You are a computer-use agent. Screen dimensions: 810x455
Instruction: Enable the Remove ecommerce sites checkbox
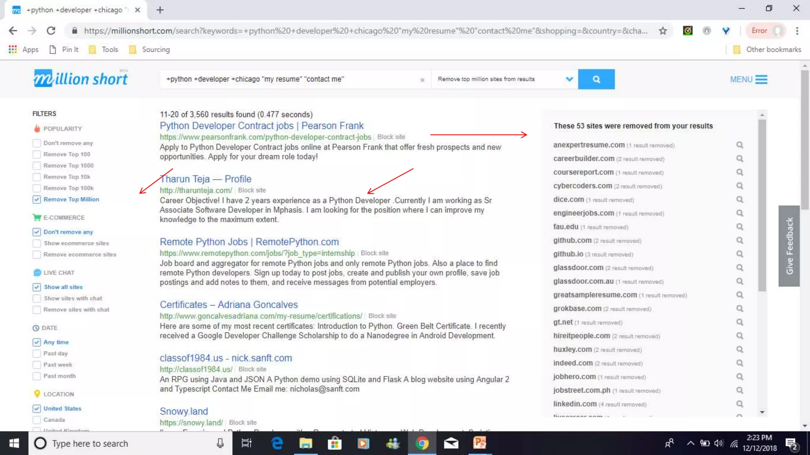[37, 255]
